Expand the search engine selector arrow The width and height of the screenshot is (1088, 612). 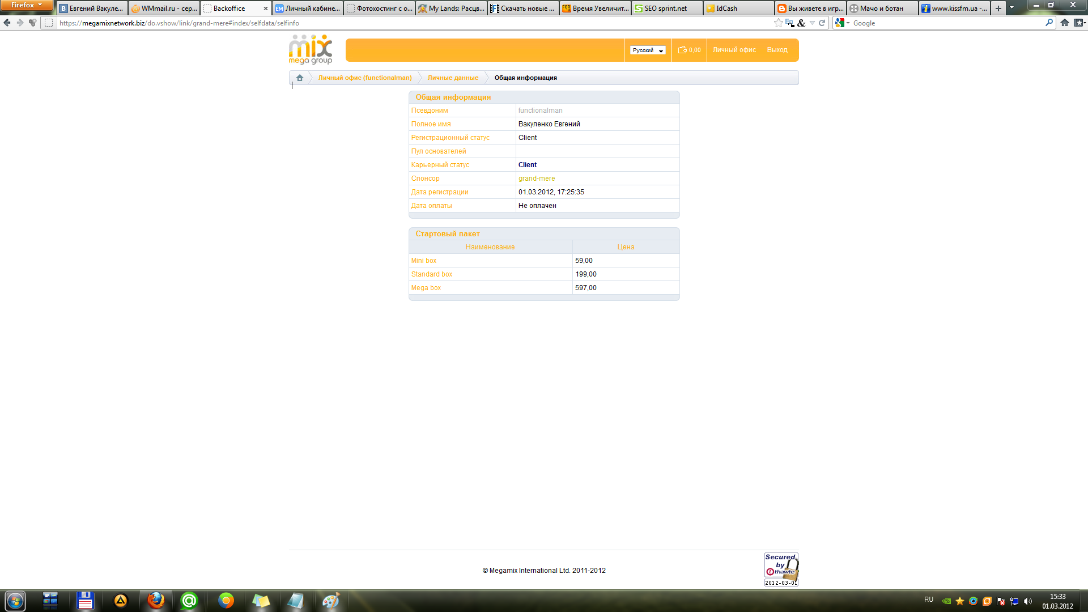(848, 23)
